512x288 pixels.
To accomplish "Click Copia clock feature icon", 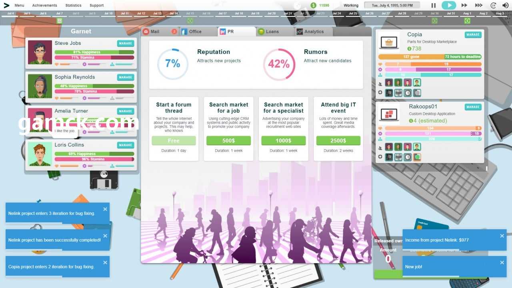I will 408,93.
